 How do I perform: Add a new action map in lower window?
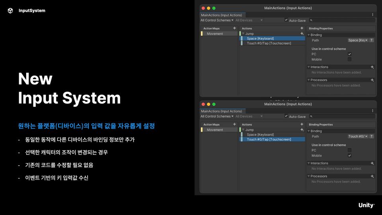pos(234,124)
